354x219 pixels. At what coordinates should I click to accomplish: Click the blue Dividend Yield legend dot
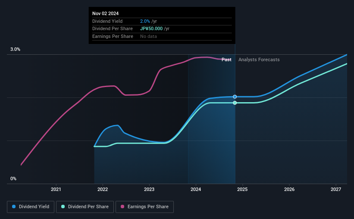pyautogui.click(x=14, y=206)
